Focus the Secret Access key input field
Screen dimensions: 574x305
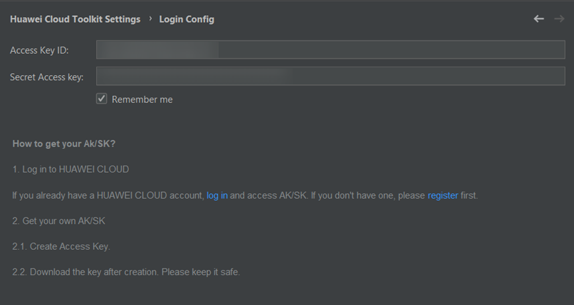[330, 76]
